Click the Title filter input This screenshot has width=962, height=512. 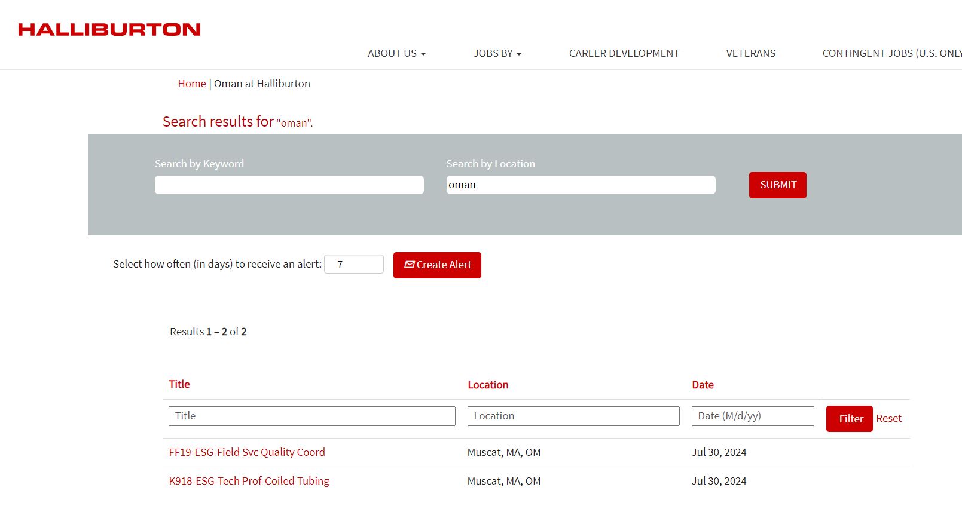tap(312, 416)
